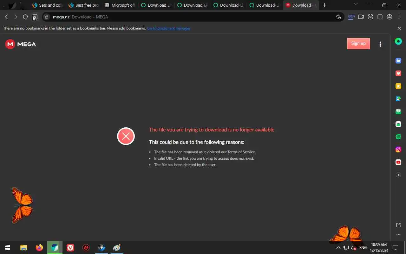View site info via the padlock icon
This screenshot has width=406, height=254.
[x=47, y=17]
